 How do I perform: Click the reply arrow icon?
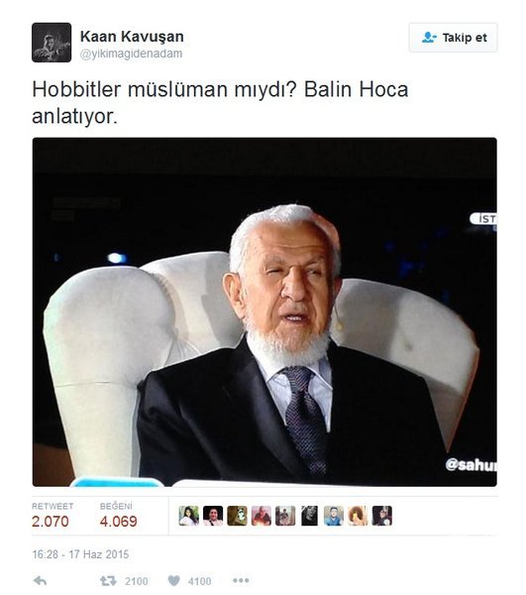41,580
